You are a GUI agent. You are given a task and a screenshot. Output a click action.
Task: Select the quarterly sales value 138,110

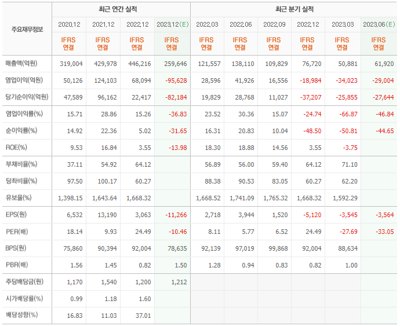(x=243, y=64)
